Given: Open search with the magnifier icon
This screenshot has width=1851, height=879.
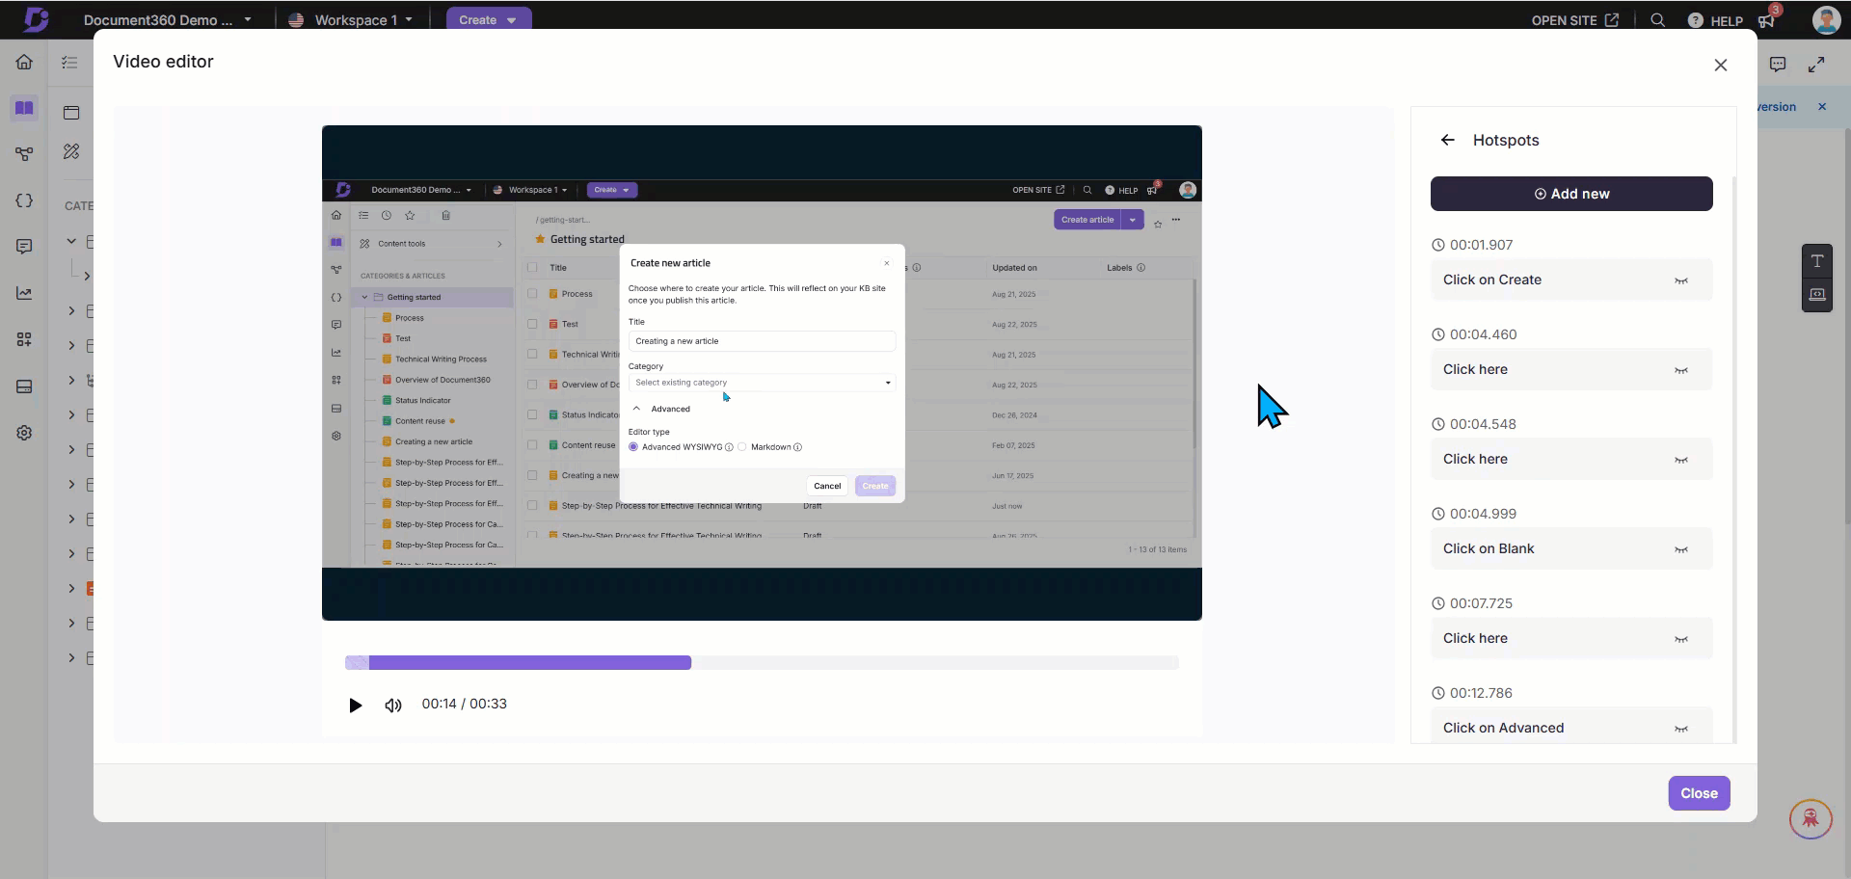Looking at the screenshot, I should coord(1657,20).
